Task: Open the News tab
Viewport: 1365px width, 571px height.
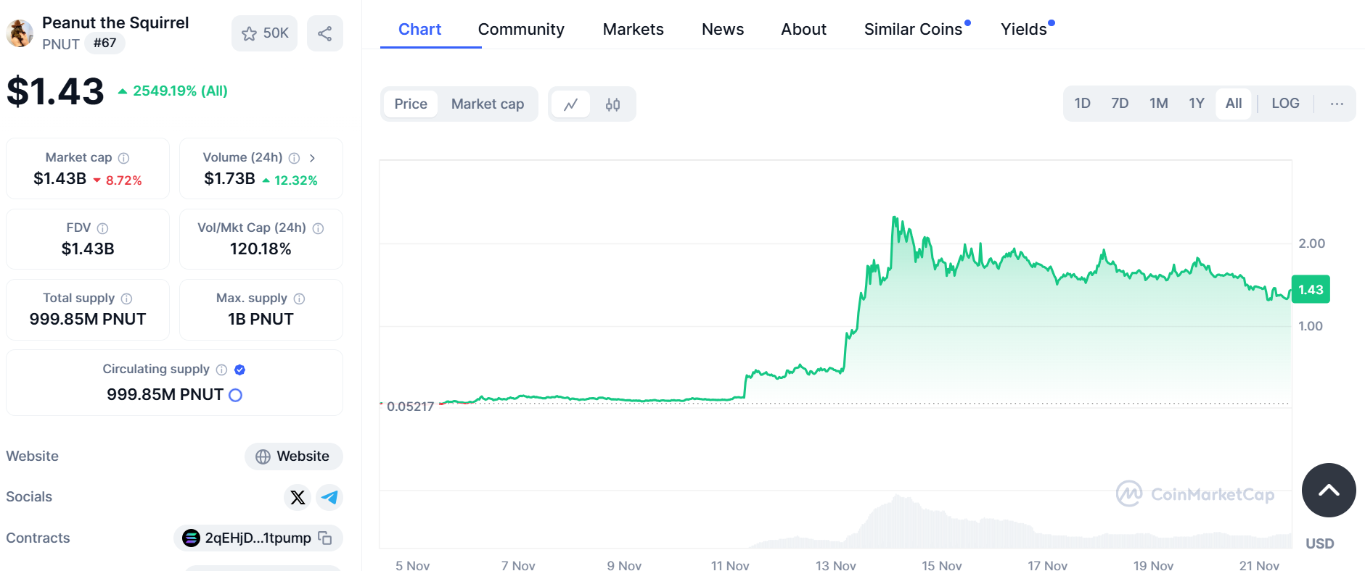Action: point(723,29)
